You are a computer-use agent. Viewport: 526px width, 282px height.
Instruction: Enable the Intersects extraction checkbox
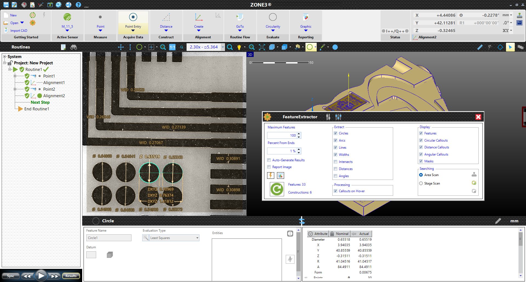(x=336, y=162)
